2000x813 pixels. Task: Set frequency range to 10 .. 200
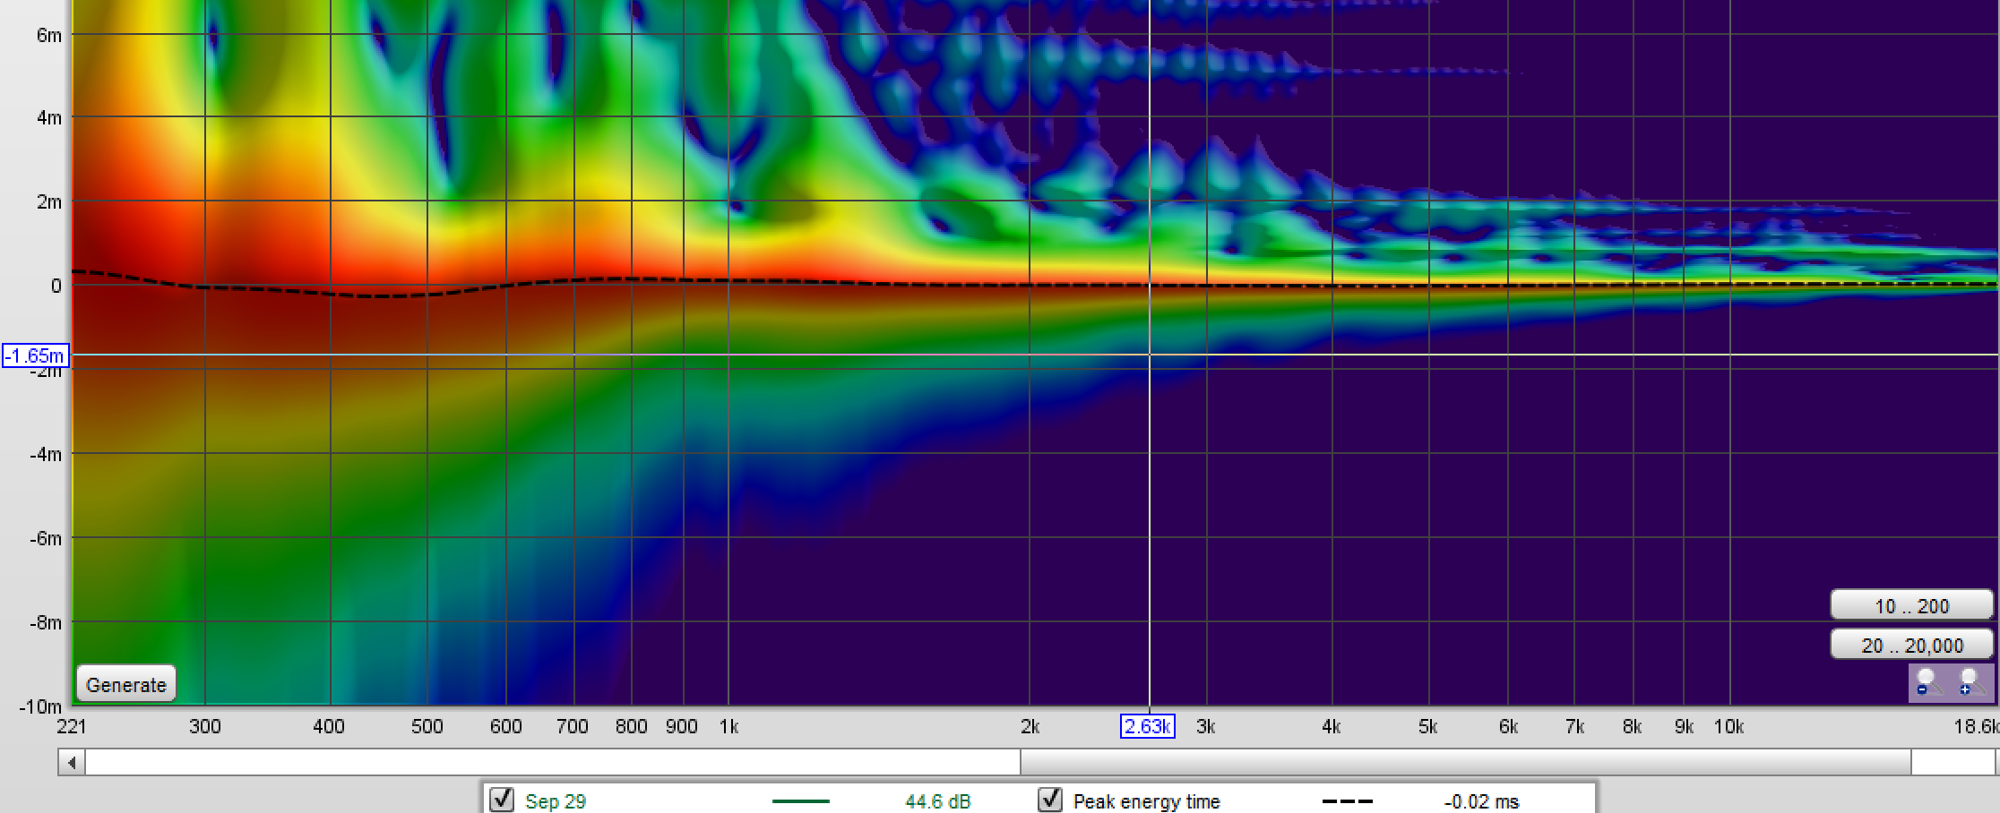(1911, 606)
